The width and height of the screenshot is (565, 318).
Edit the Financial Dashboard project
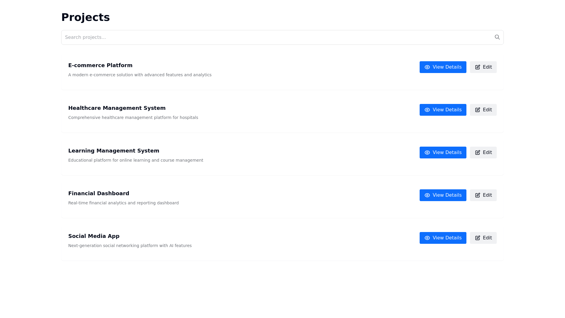click(483, 195)
